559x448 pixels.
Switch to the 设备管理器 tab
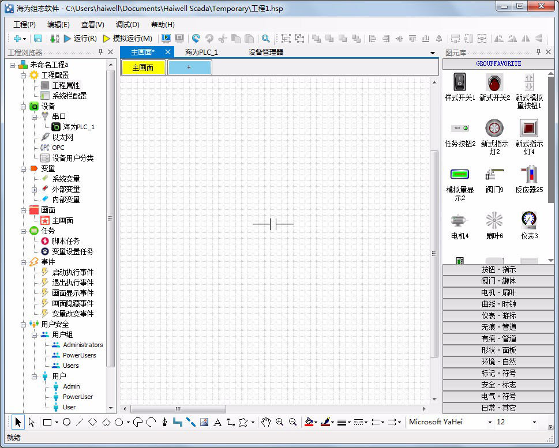pyautogui.click(x=266, y=52)
